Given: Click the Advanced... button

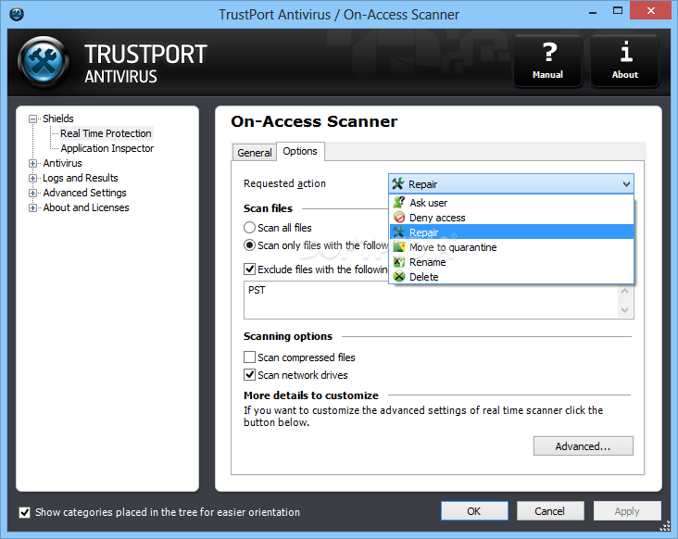Looking at the screenshot, I should [583, 446].
